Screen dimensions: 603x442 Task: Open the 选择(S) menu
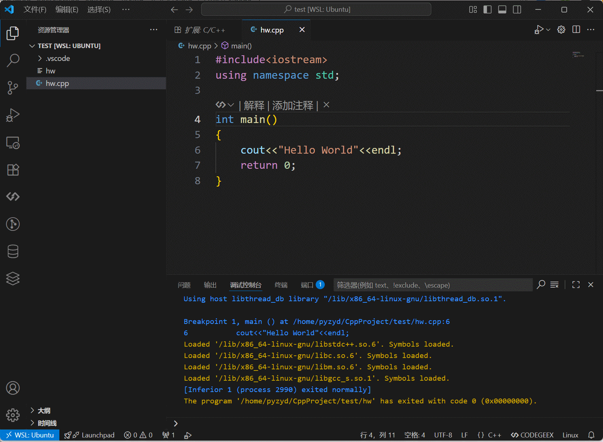tap(99, 9)
